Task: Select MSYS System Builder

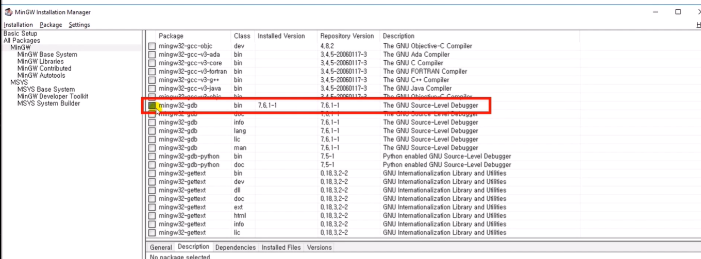Action: coord(48,103)
